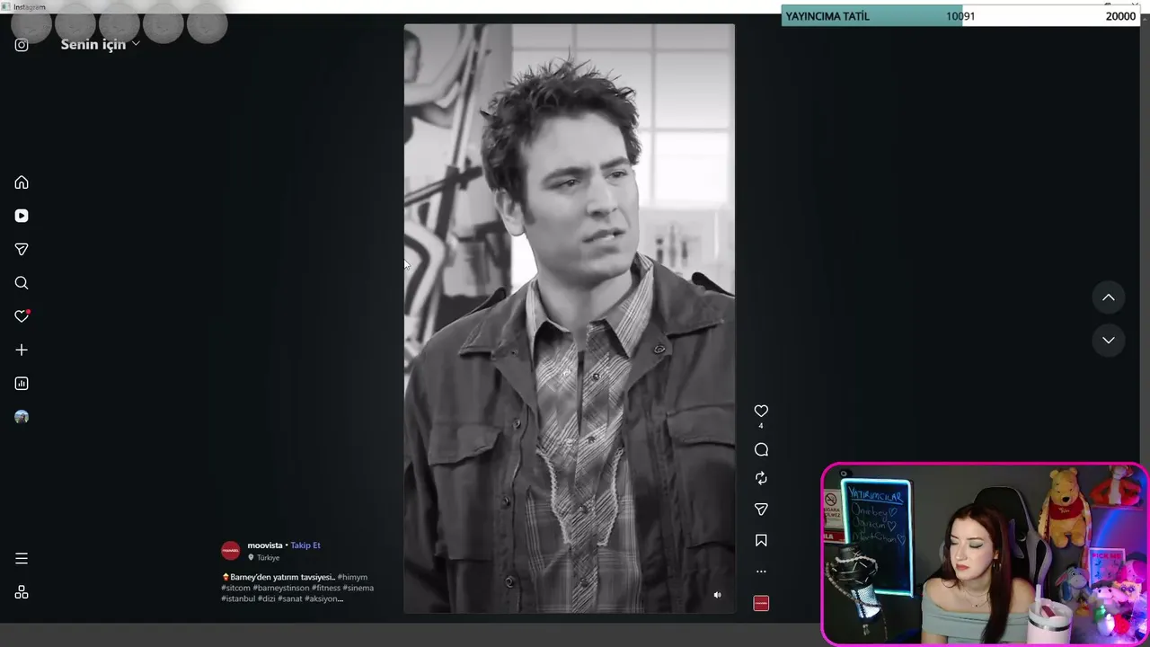1150x647 pixels.
Task: Open the reel's comments
Action: [761, 449]
